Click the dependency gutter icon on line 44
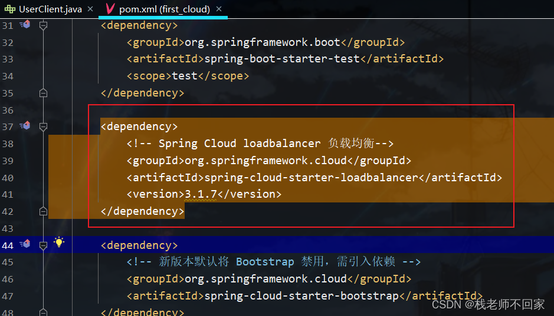 pos(25,244)
